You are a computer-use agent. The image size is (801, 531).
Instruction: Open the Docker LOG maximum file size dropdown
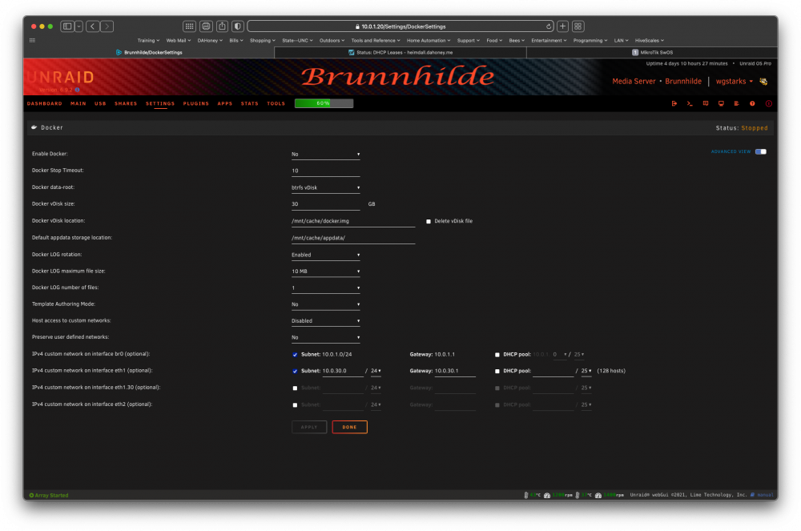click(325, 272)
